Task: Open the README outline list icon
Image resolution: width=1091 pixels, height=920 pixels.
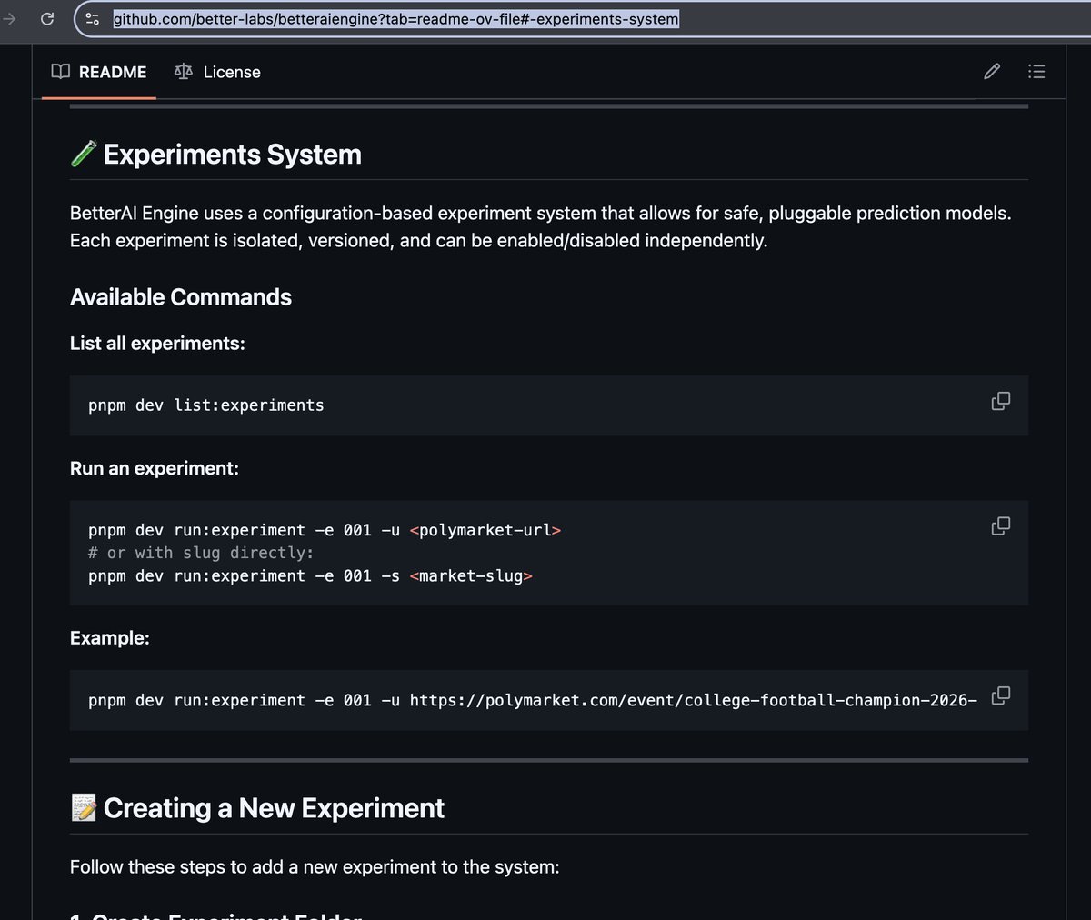Action: click(x=1036, y=71)
